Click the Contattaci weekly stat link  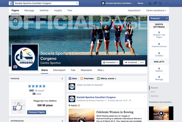[159, 56]
